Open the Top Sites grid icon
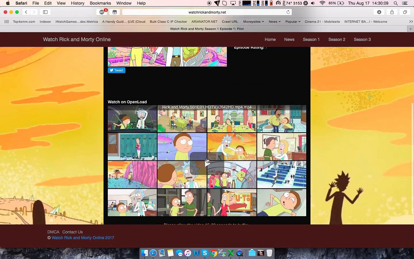Image resolution: width=414 pixels, height=259 pixels. [6, 22]
